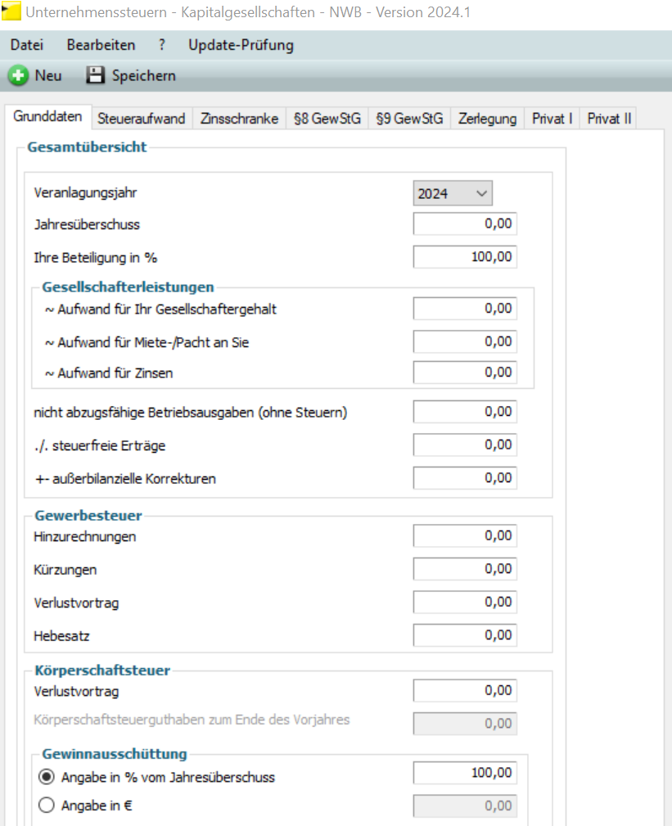Image resolution: width=672 pixels, height=826 pixels.
Task: Click the green plus Neu icon
Action: point(17,76)
